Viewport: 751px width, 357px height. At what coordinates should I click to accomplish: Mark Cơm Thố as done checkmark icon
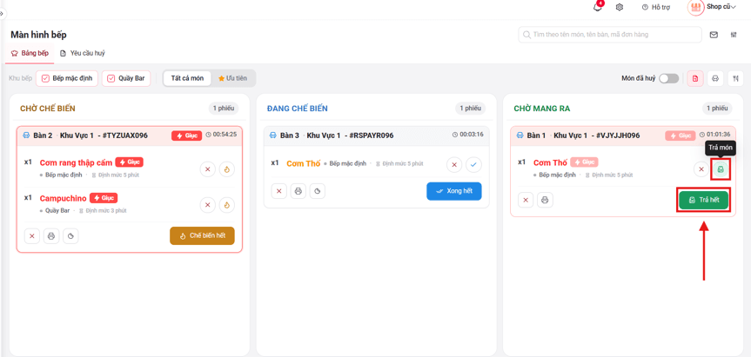pos(473,165)
